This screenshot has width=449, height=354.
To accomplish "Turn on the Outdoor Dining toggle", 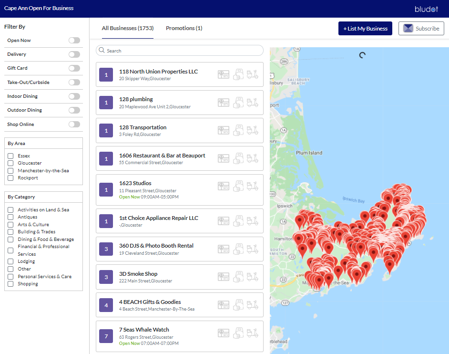I will point(74,110).
